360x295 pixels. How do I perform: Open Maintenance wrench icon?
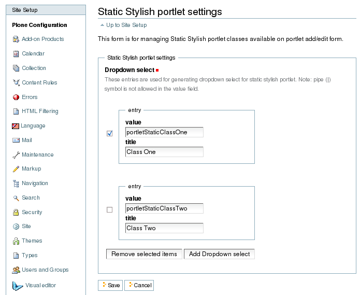coord(16,155)
